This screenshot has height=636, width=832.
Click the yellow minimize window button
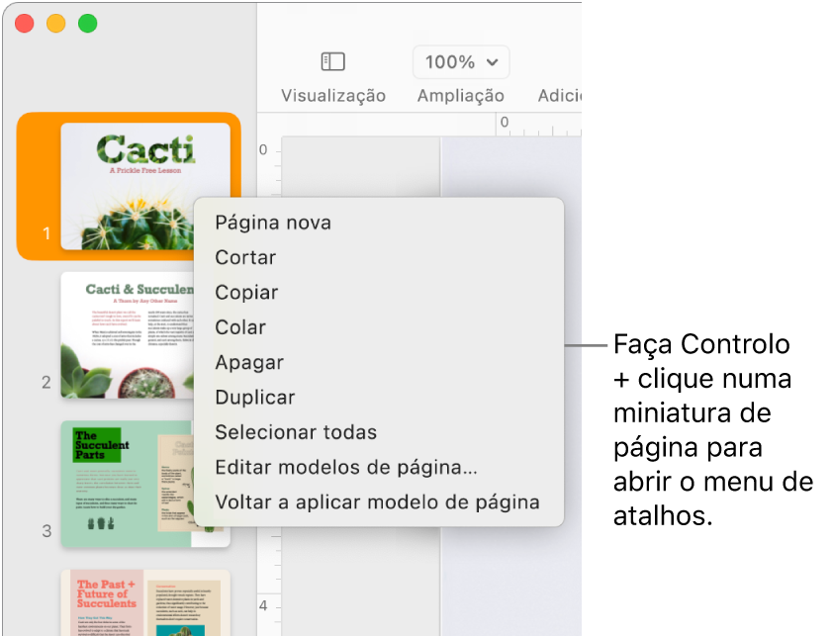(x=56, y=24)
